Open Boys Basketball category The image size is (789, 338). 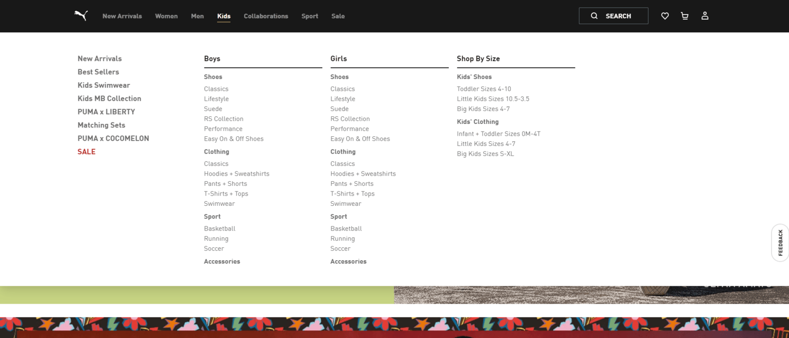point(219,228)
